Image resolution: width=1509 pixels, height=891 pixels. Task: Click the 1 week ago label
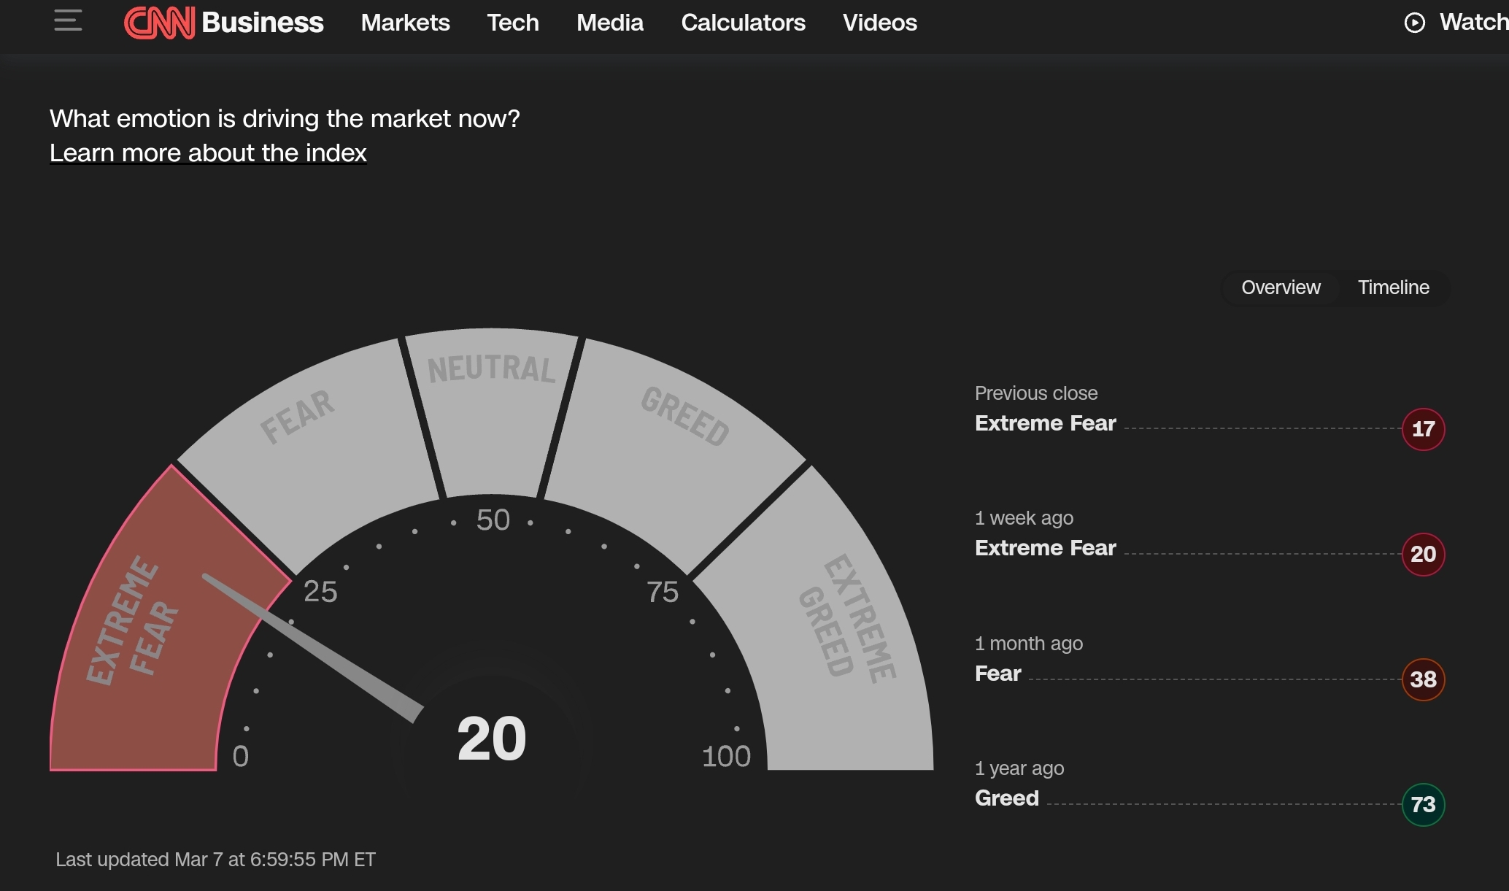[x=1024, y=518]
